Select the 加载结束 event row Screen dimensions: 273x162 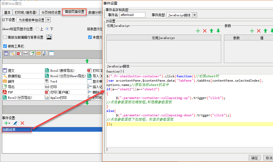pos(52,130)
